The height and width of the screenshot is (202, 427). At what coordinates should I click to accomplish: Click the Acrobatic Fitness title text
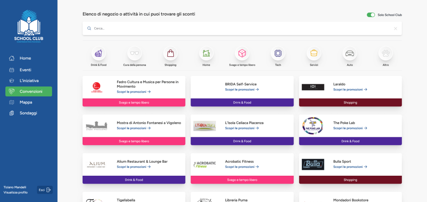(239, 162)
